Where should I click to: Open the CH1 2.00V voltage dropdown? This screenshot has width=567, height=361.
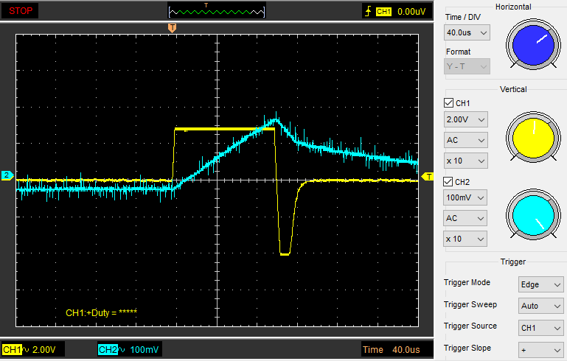click(467, 119)
